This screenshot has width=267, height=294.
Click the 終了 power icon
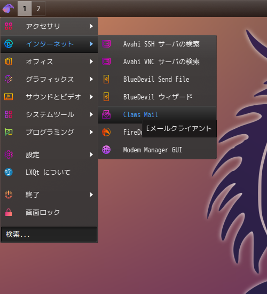coord(9,195)
